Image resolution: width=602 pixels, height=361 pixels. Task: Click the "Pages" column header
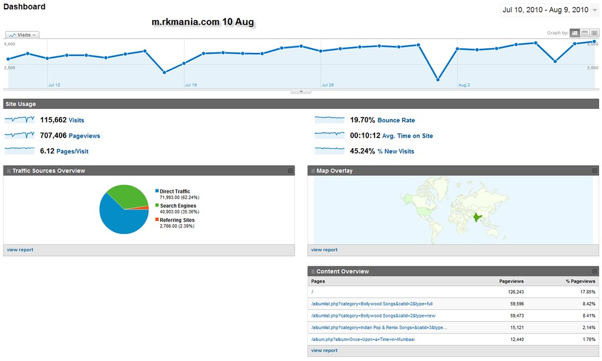point(318,281)
